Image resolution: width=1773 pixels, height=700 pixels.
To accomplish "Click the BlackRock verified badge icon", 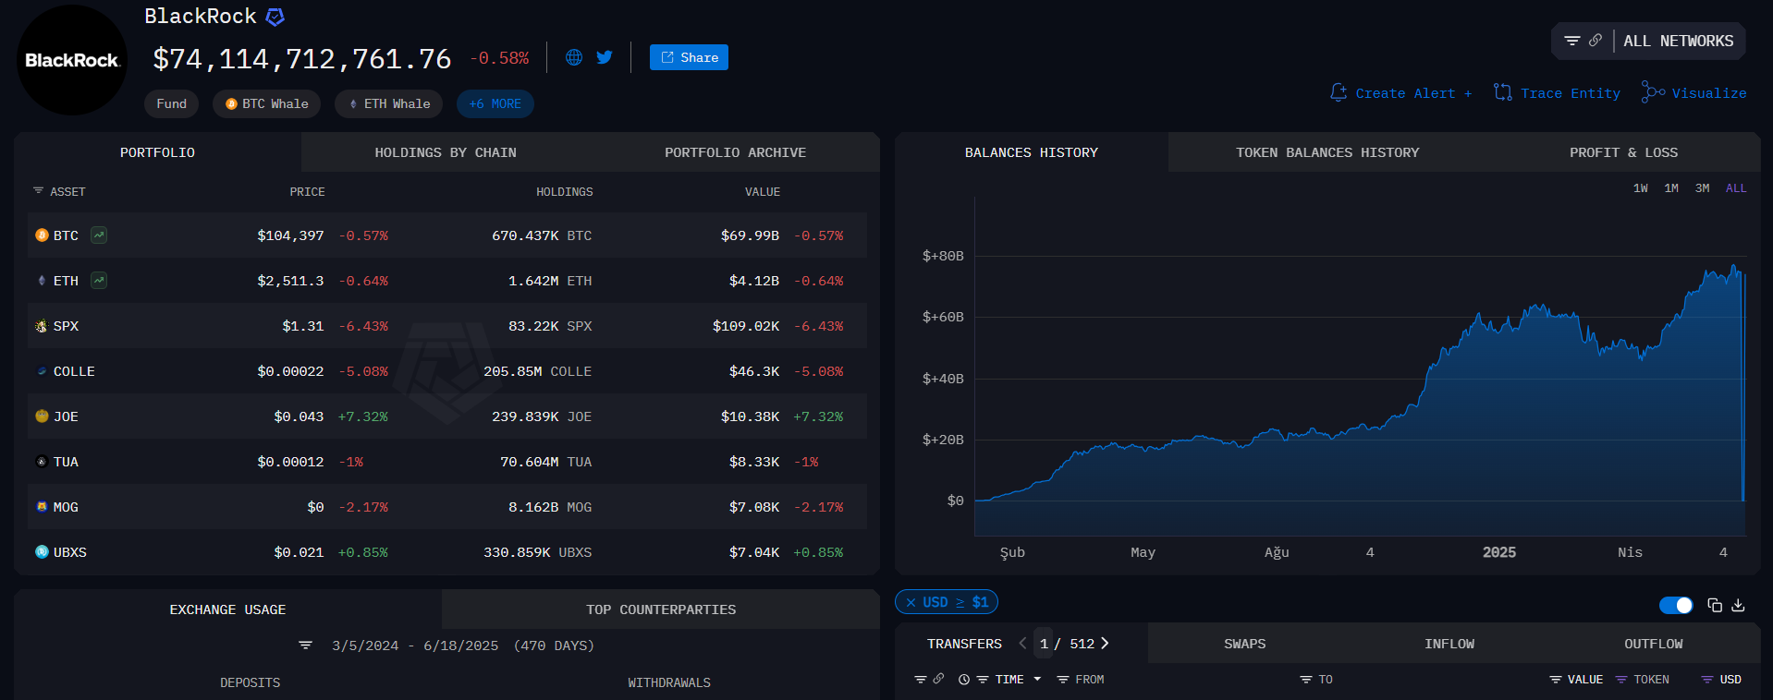I will pyautogui.click(x=275, y=17).
